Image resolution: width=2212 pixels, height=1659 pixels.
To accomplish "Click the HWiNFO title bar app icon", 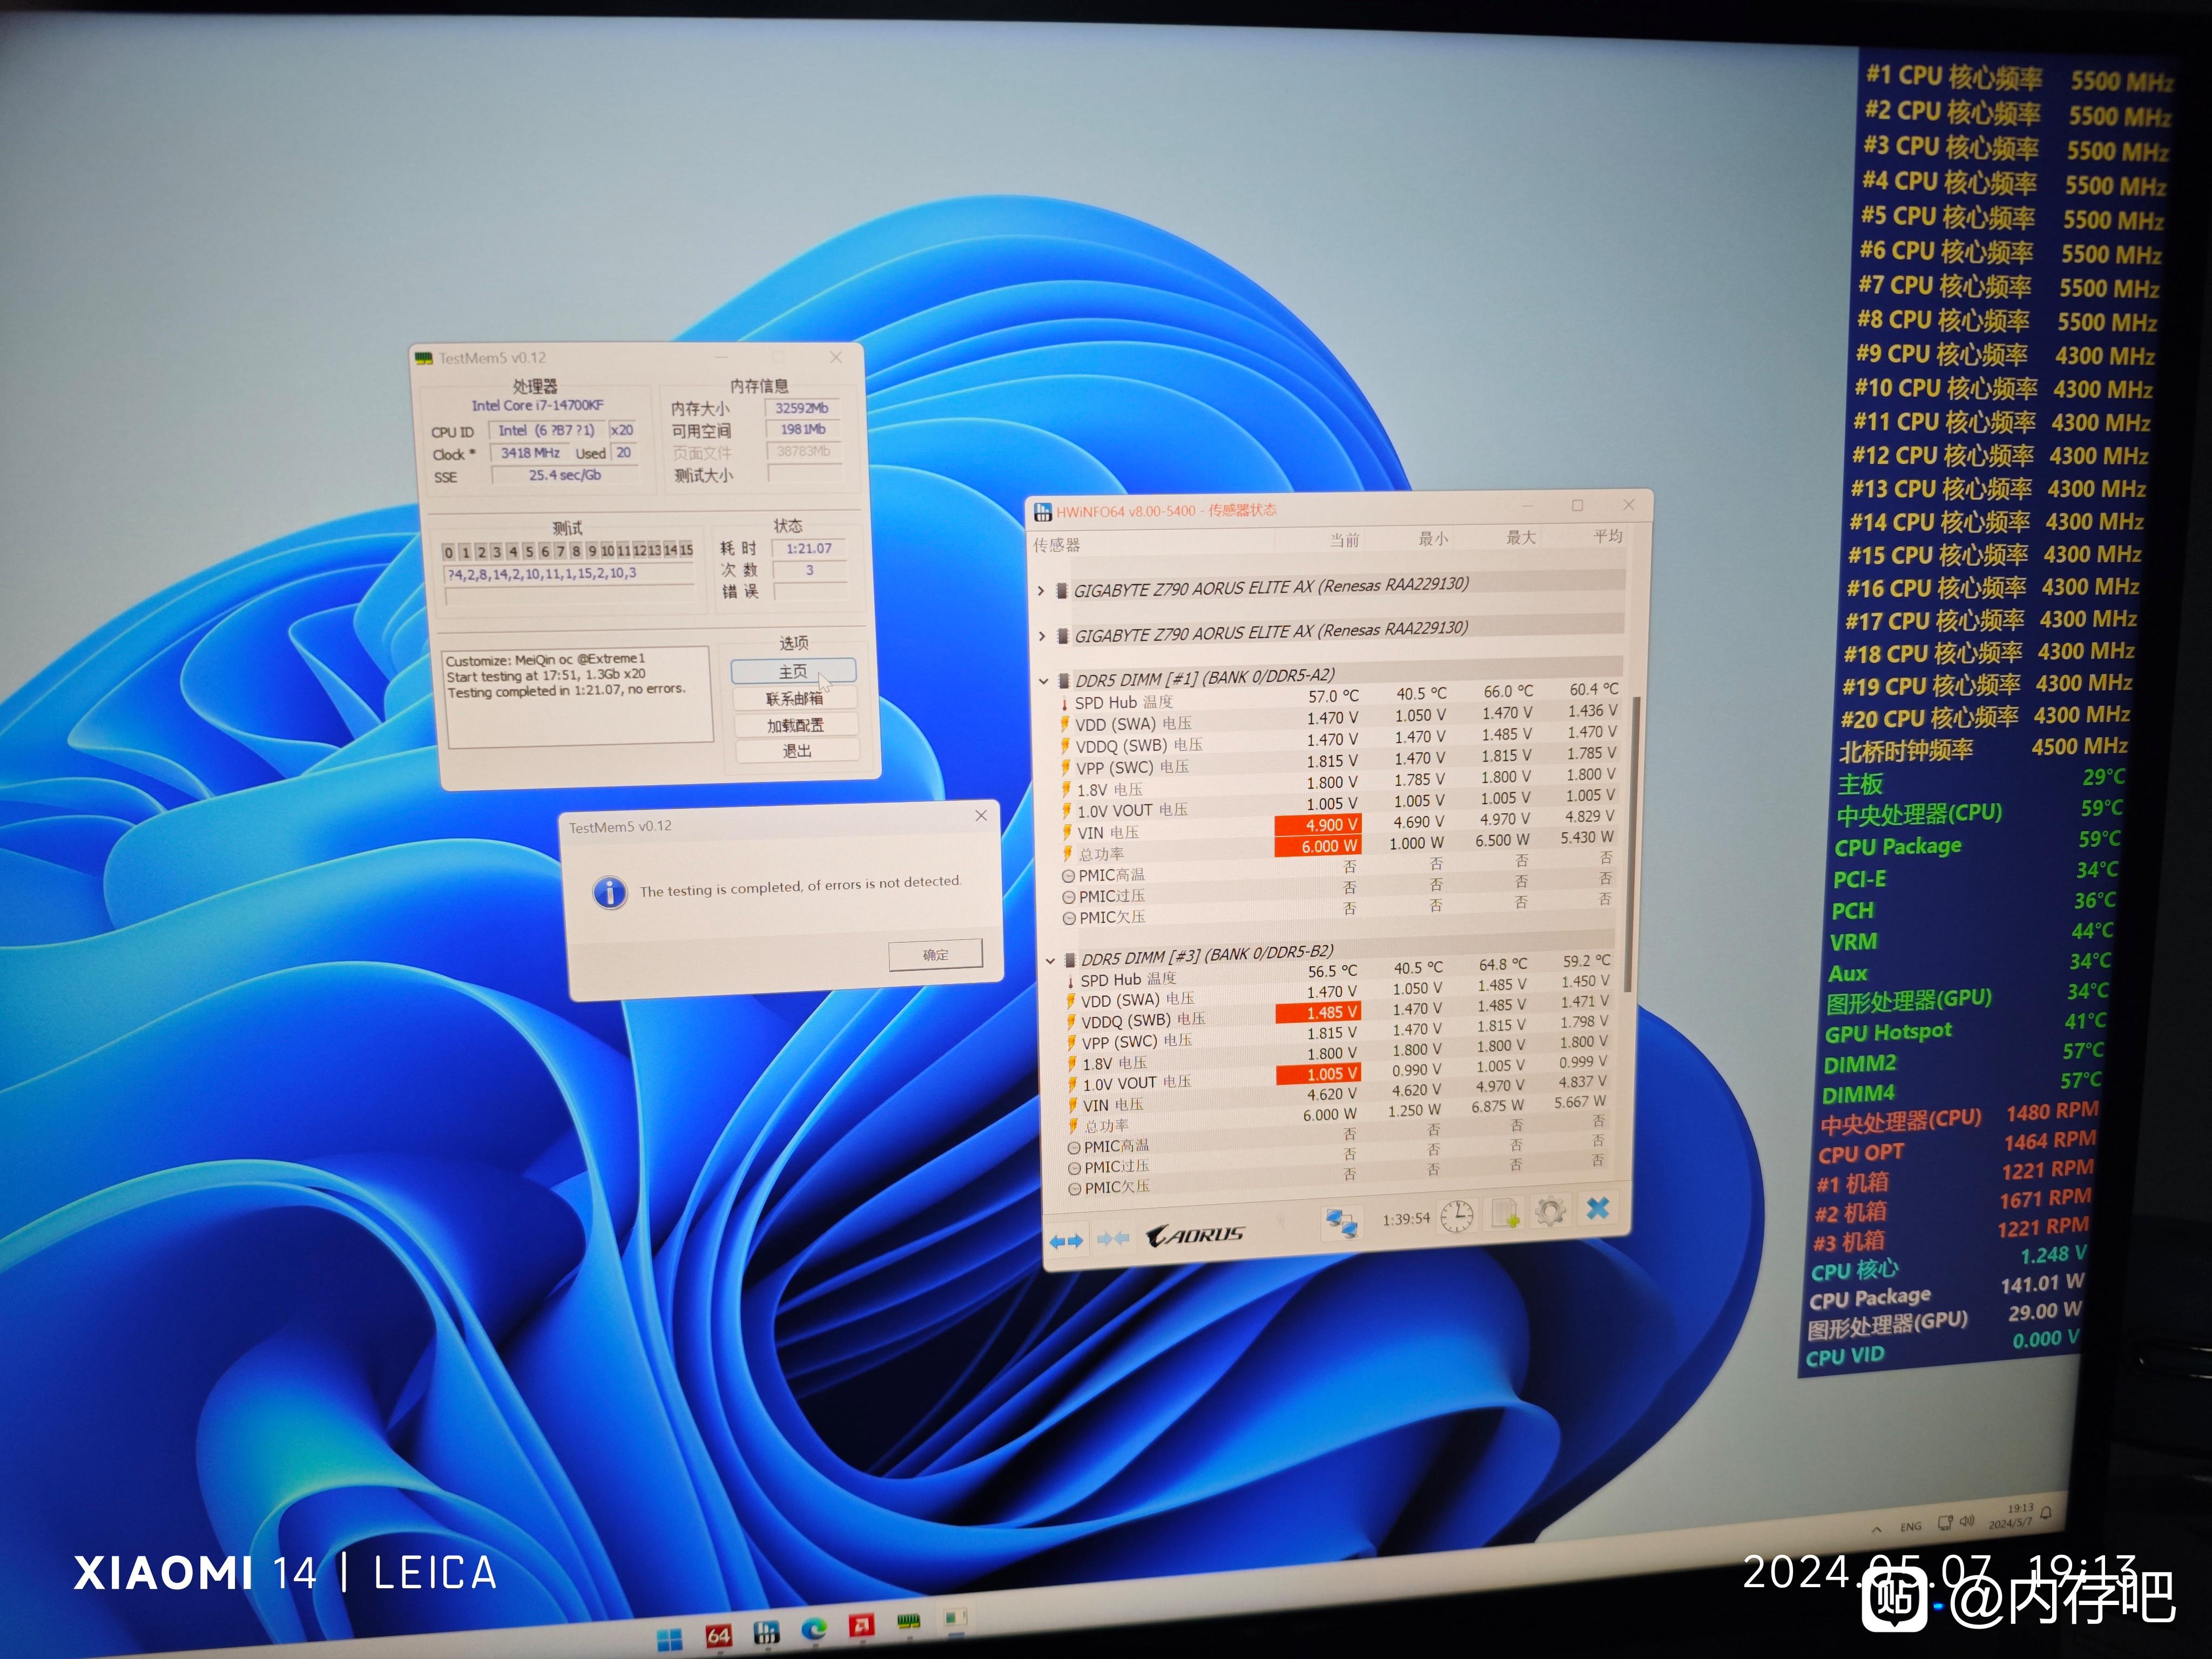I will [1042, 513].
